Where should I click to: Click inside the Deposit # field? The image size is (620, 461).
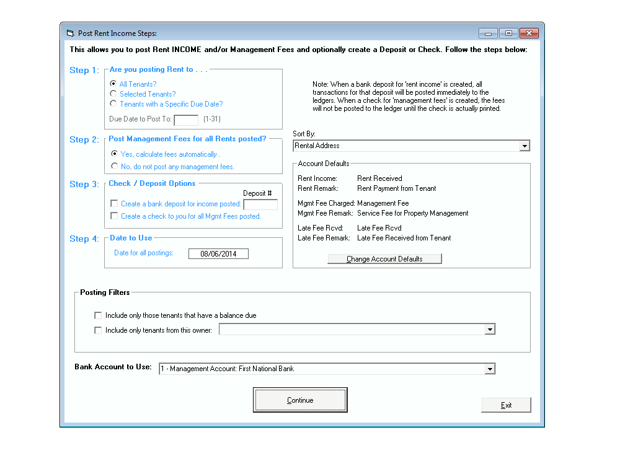tap(260, 204)
